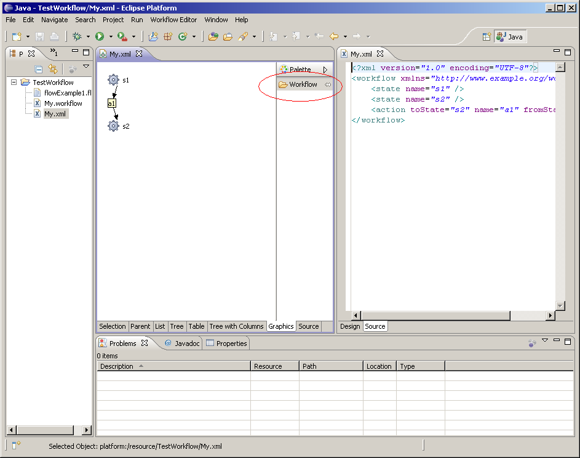Switch to the Tree with Columns tab
The width and height of the screenshot is (580, 458).
(236, 326)
